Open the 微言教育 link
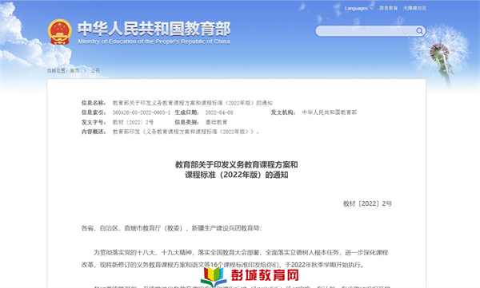The height and width of the screenshot is (288, 480). click(389, 8)
